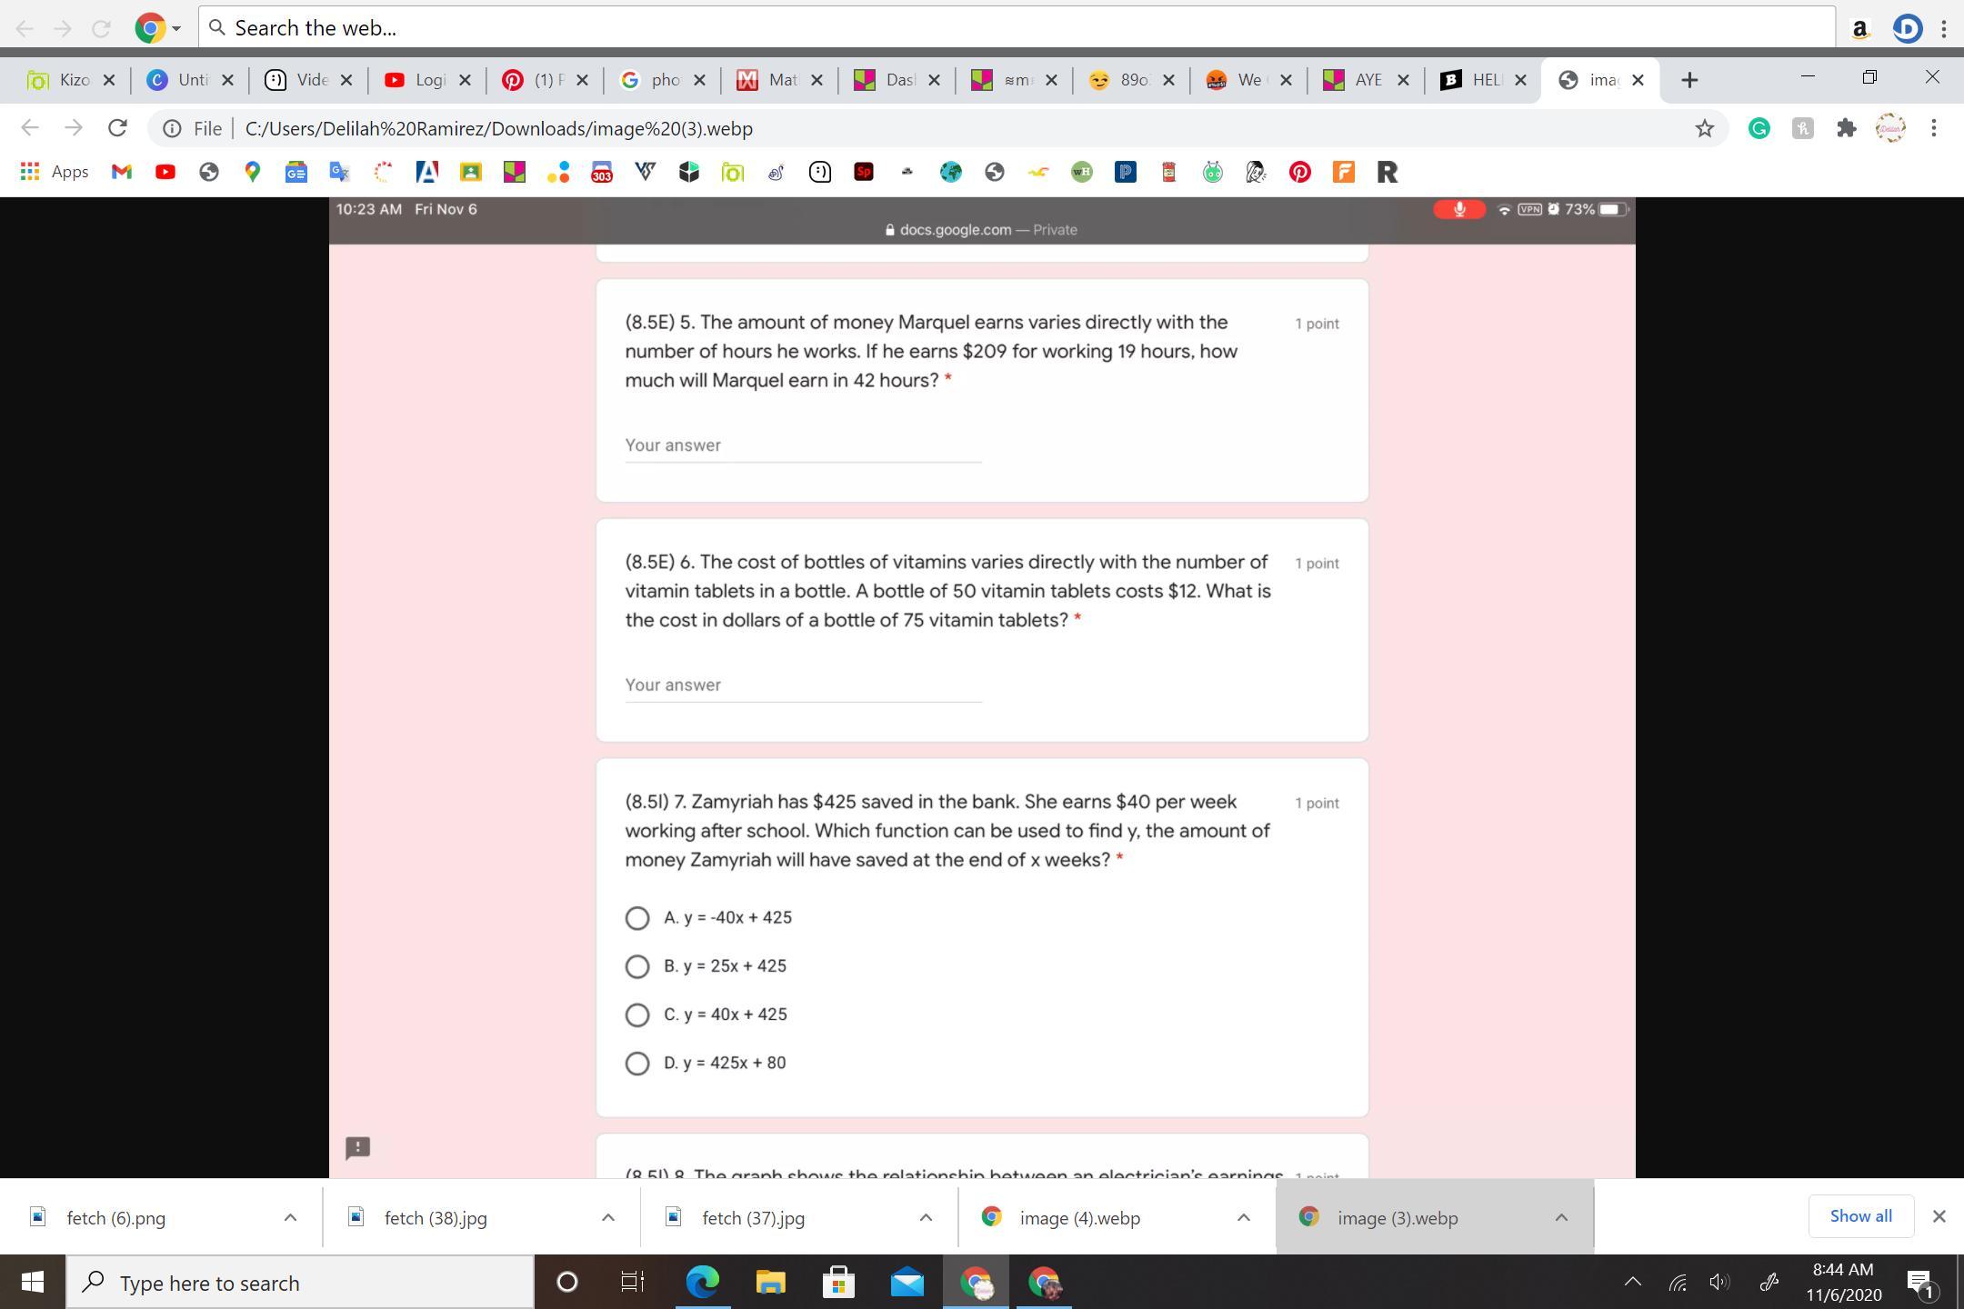Image resolution: width=1964 pixels, height=1309 pixels.
Task: Select option C. y = 40x + 425
Action: pos(637,1014)
